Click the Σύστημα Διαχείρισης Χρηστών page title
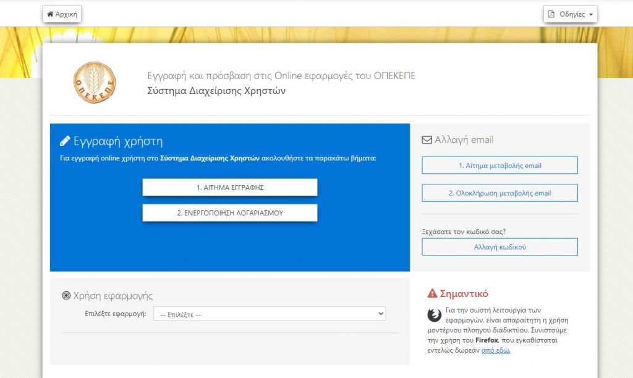This screenshot has width=633, height=378. click(x=216, y=91)
